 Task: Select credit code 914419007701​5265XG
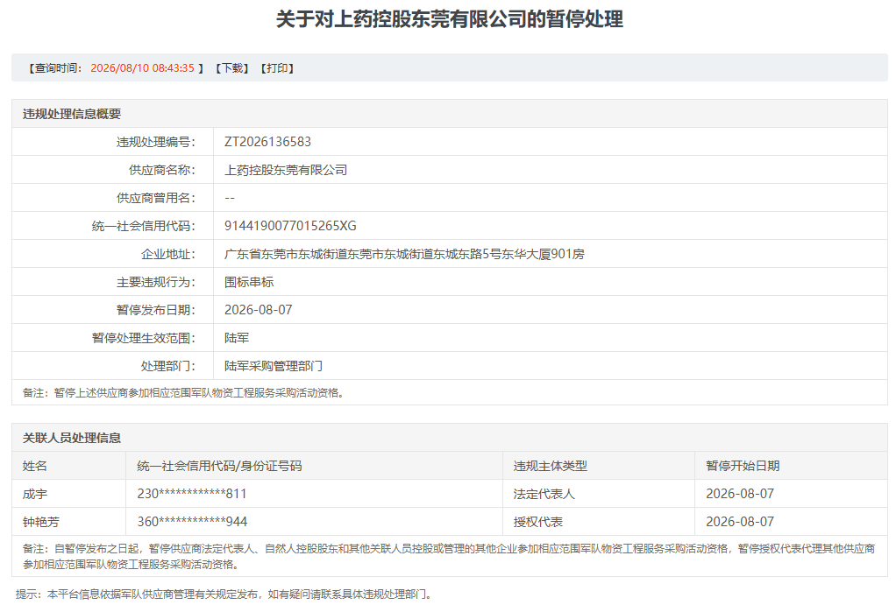[x=290, y=226]
